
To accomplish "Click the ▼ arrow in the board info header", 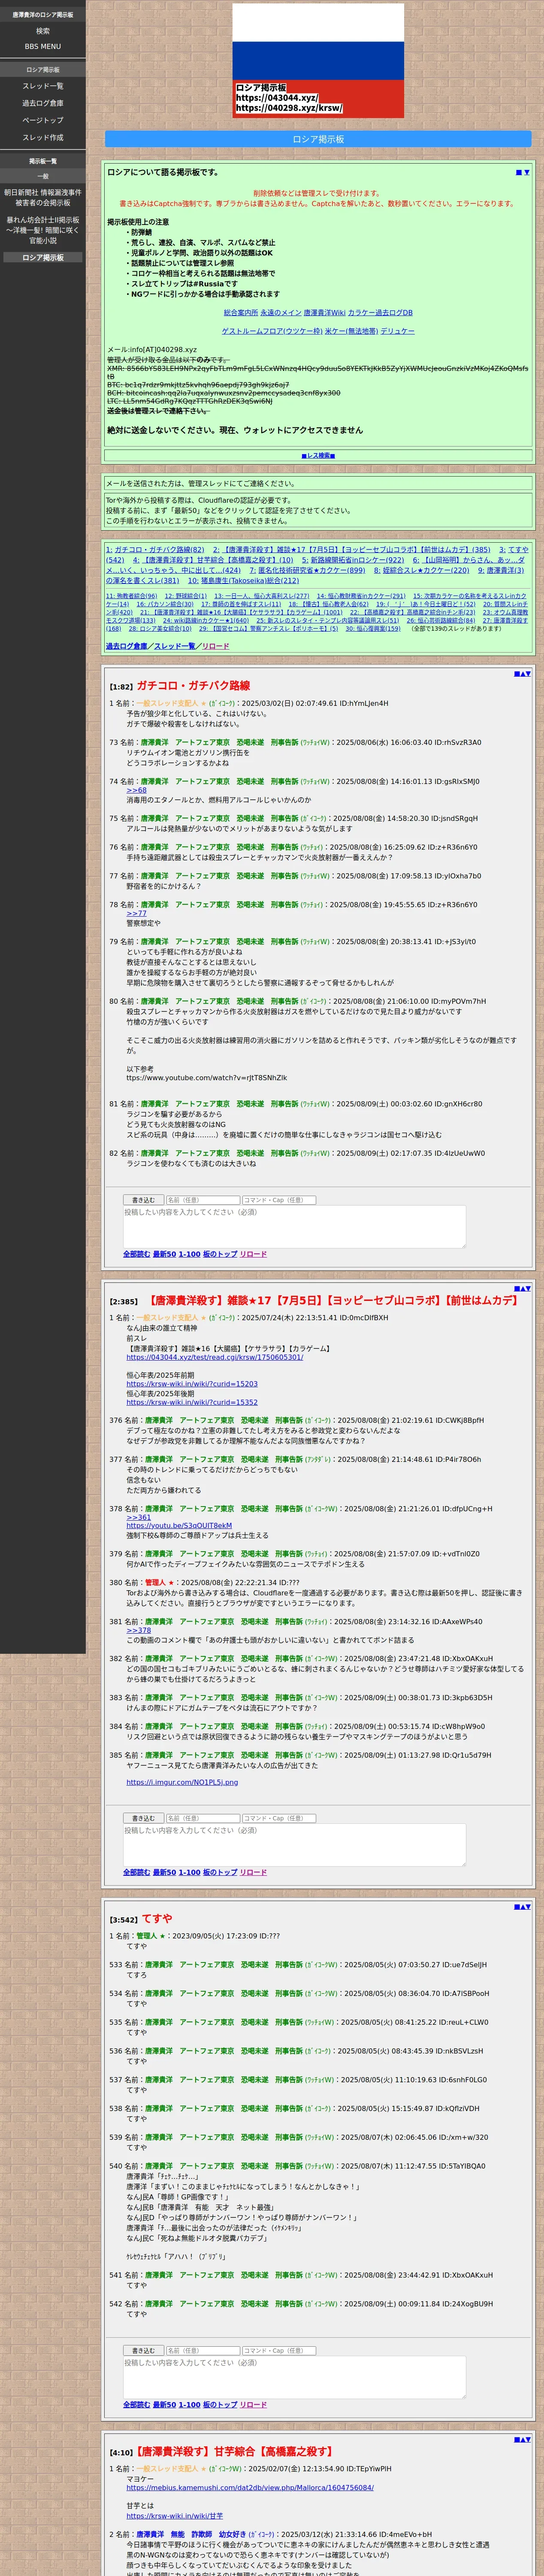I will coord(526,172).
